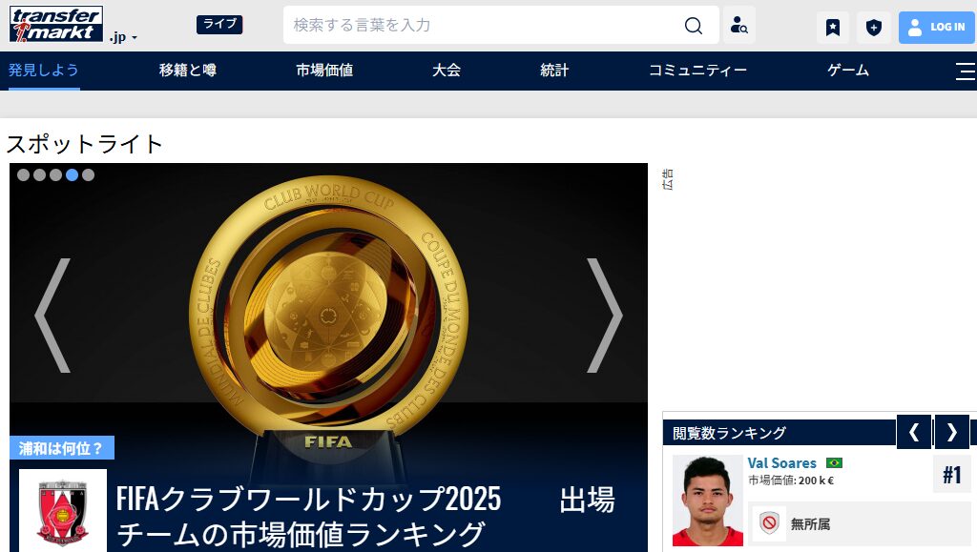Go to next 閲覧数ランキング page
Viewport: 977px width, 552px height.
951,432
